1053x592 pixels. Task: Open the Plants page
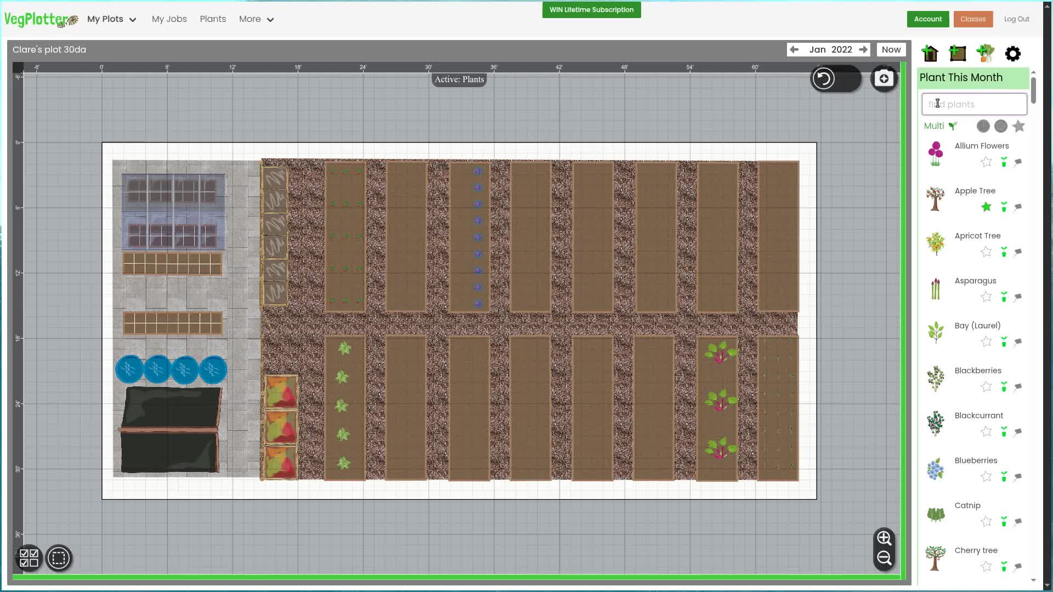(x=213, y=19)
